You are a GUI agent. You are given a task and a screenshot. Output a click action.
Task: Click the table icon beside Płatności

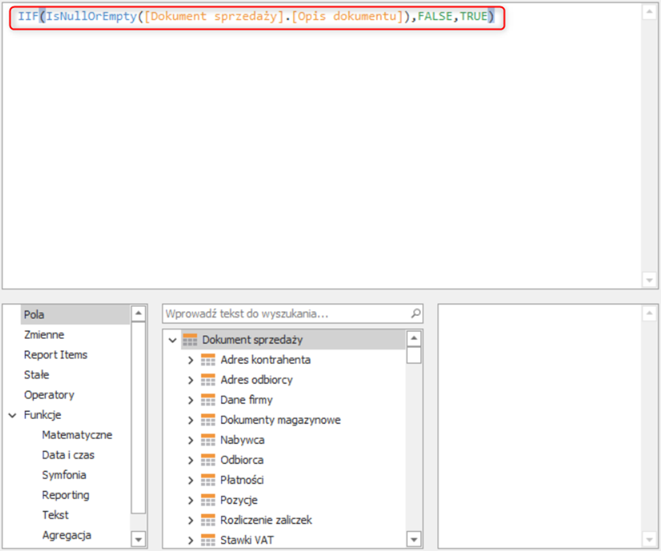tap(208, 480)
